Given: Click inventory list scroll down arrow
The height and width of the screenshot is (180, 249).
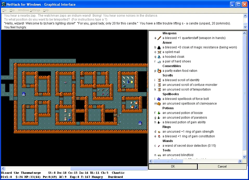Looking at the screenshot, I should (x=244, y=157).
